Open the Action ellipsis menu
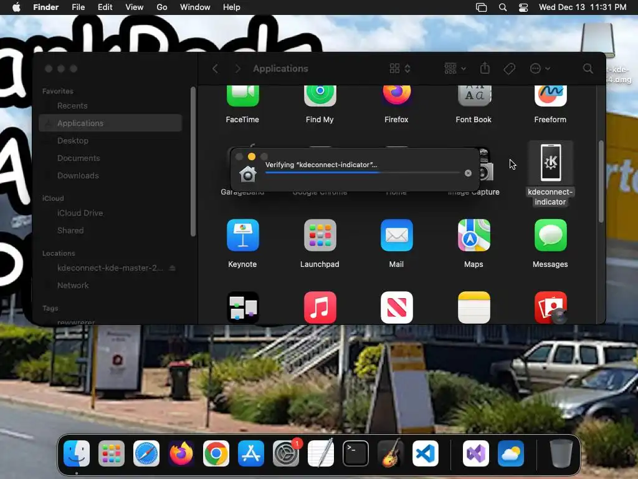This screenshot has height=479, width=638. tap(540, 69)
